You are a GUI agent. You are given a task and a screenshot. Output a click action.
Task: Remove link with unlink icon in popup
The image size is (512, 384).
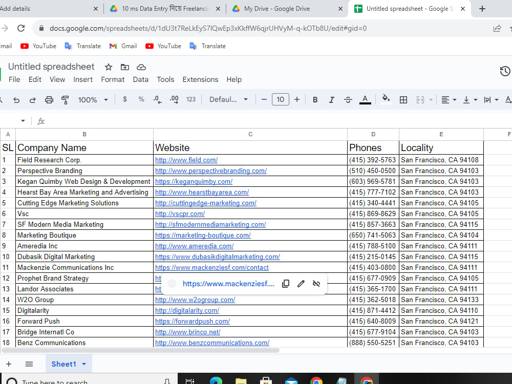coord(316,284)
